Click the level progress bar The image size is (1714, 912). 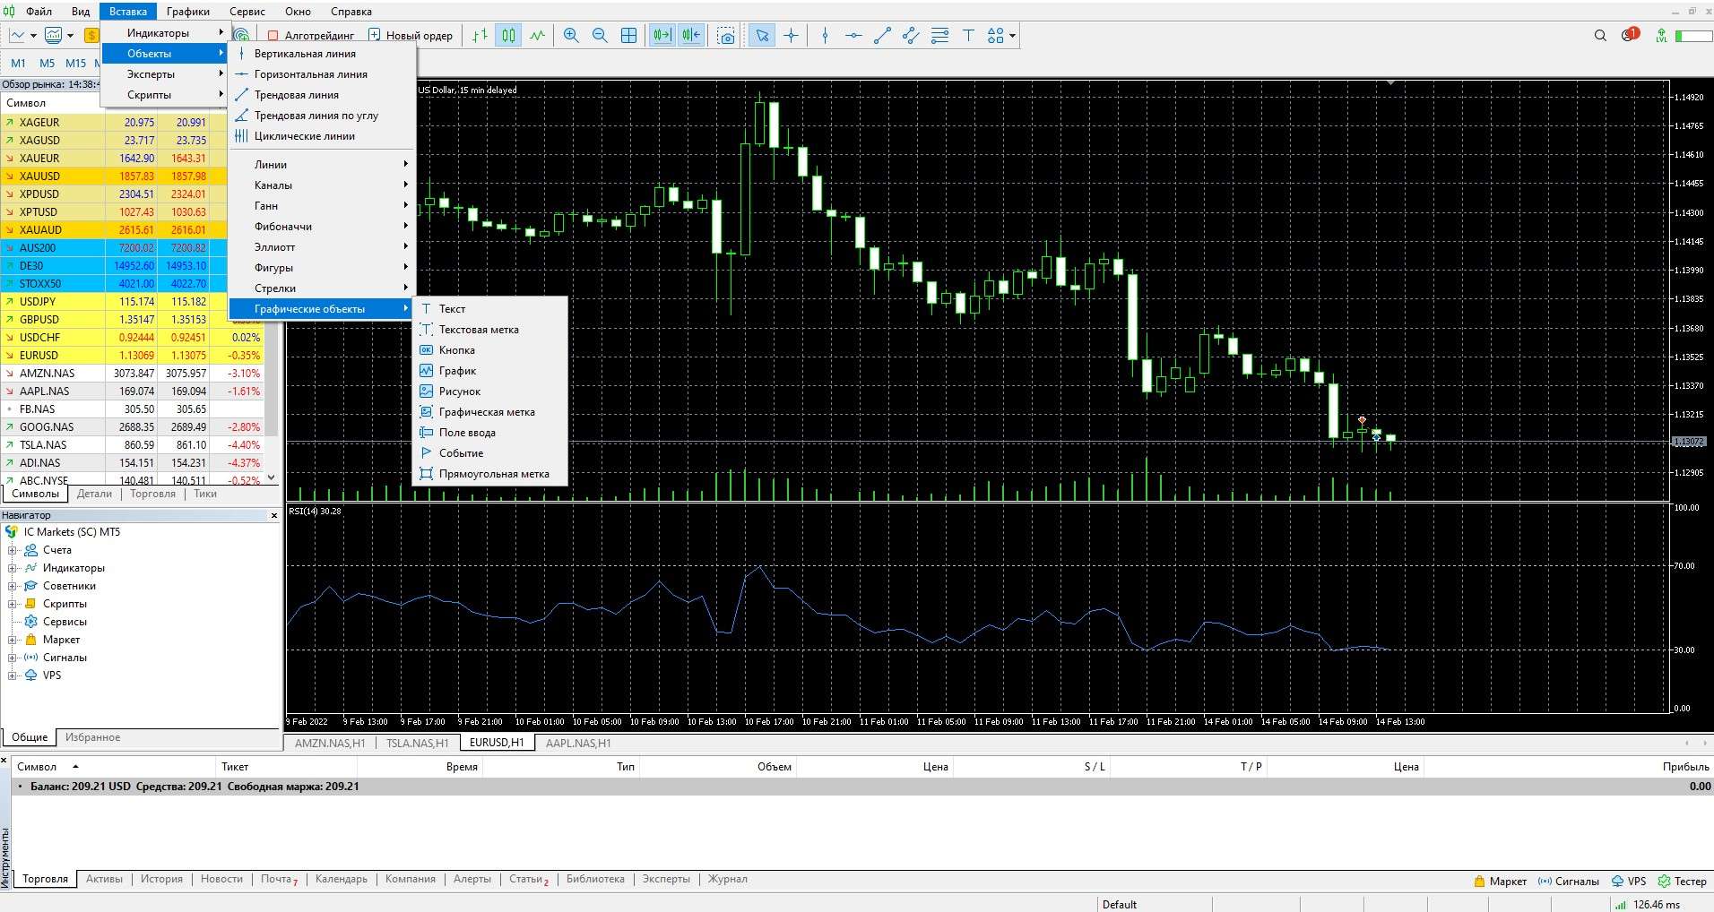coord(1693,36)
